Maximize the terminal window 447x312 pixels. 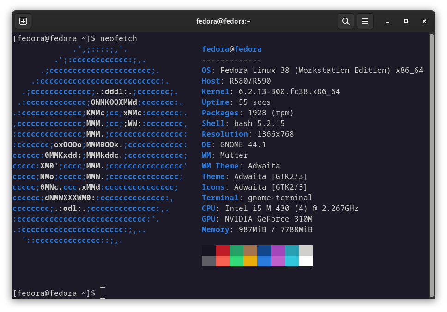[x=405, y=21]
